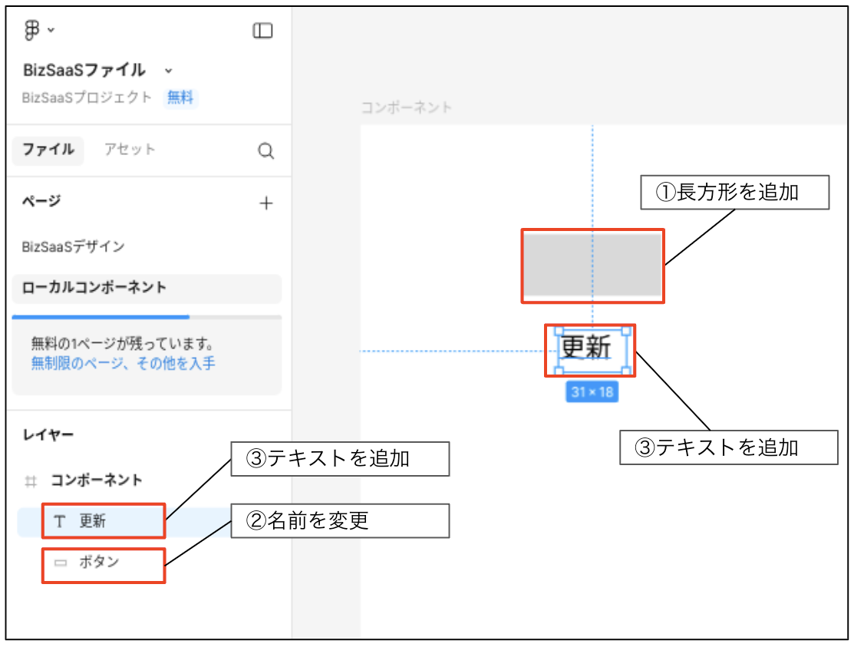854x647 pixels.
Task: Open the 無制限のページ、その他を入手 link
Action: [123, 363]
